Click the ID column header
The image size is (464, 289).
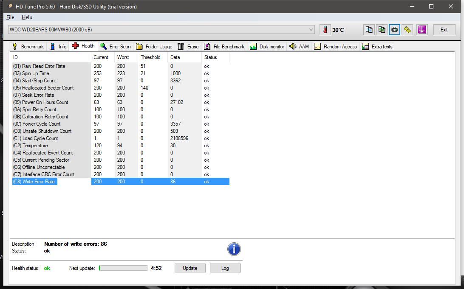tap(51, 57)
